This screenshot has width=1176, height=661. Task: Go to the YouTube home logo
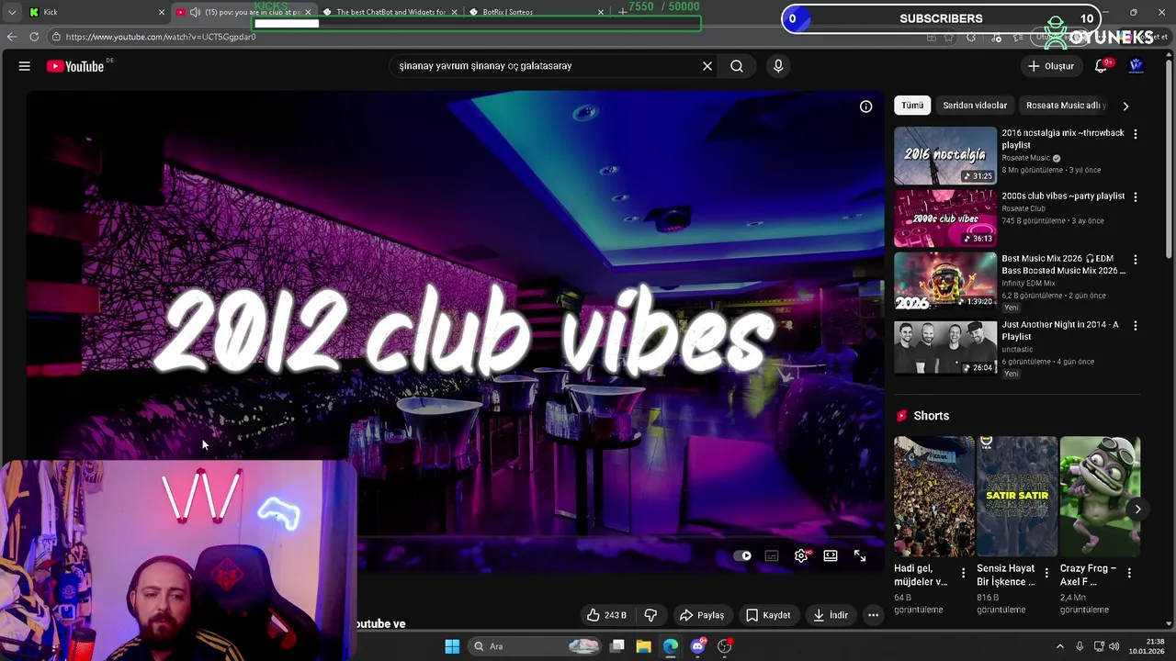point(75,66)
